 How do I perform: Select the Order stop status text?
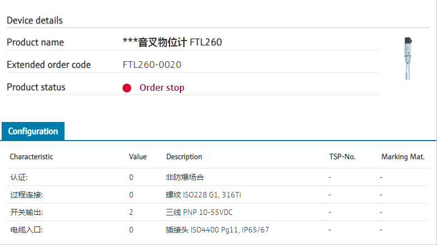tap(162, 88)
